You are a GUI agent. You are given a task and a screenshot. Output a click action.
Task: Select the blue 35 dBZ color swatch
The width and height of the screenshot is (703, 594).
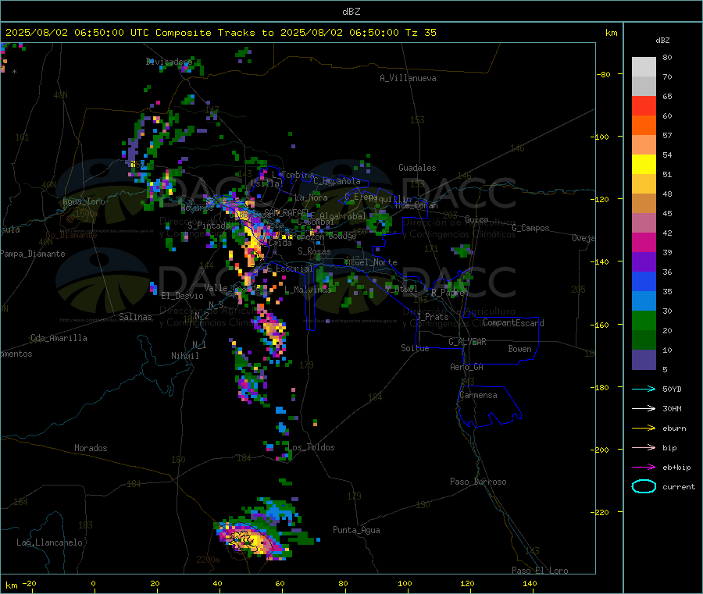644,281
